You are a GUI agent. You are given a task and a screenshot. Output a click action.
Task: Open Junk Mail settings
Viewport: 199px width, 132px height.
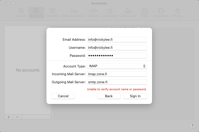[52, 13]
